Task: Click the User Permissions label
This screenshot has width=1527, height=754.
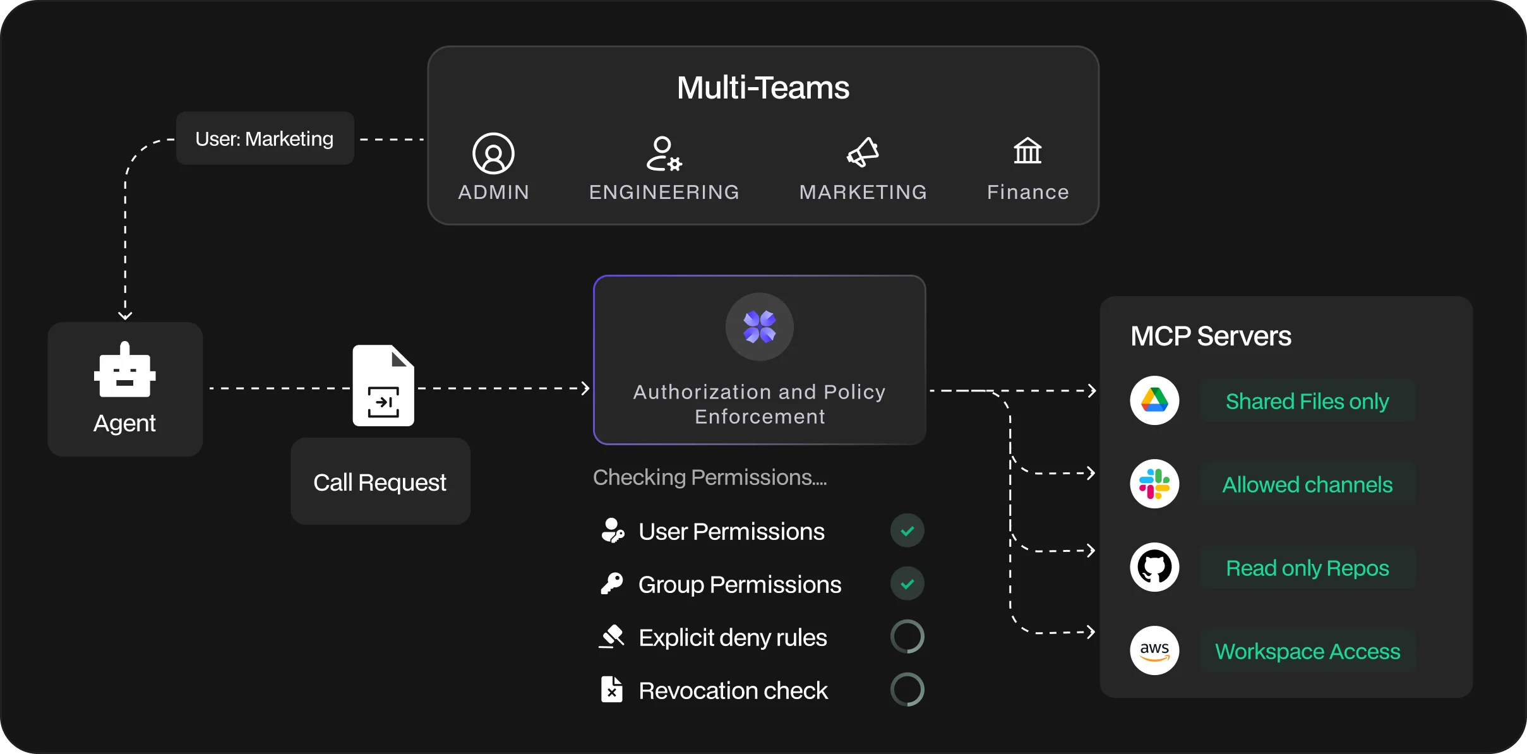Action: coord(731,531)
